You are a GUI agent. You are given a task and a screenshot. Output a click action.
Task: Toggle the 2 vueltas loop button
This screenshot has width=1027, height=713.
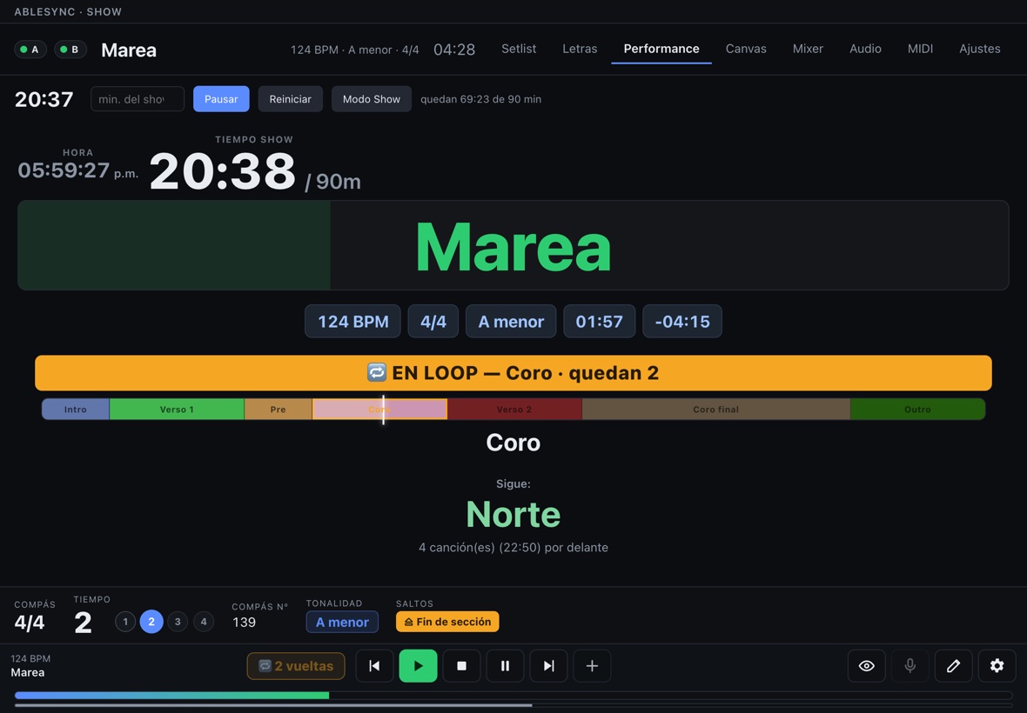point(296,666)
